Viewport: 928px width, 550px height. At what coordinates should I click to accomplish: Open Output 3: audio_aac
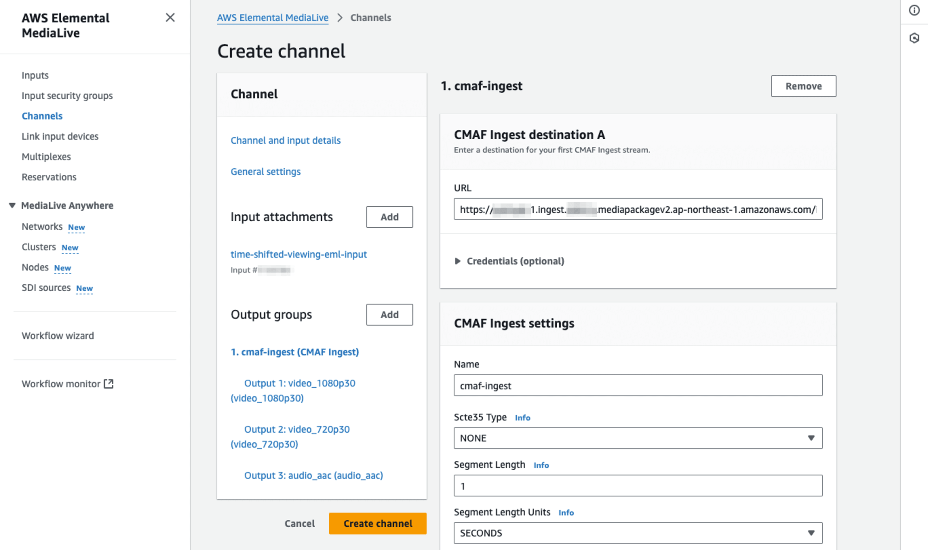314,475
